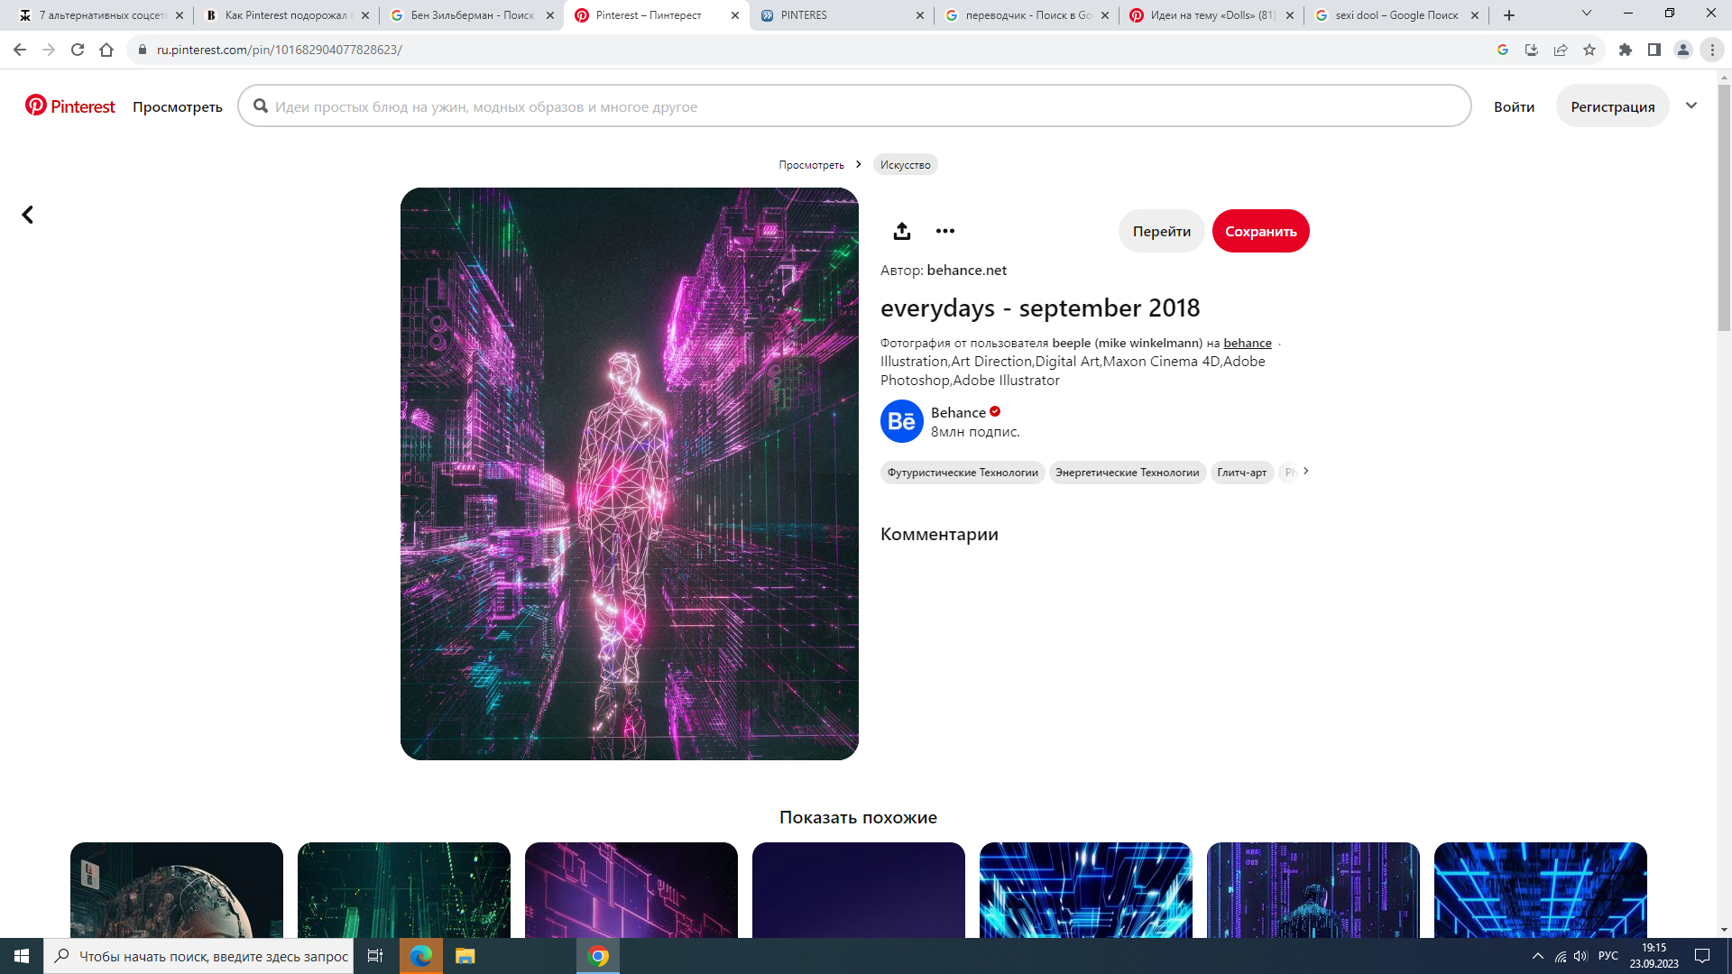The height and width of the screenshot is (974, 1732).
Task: Toggle the browser side panel icon
Action: (x=1654, y=50)
